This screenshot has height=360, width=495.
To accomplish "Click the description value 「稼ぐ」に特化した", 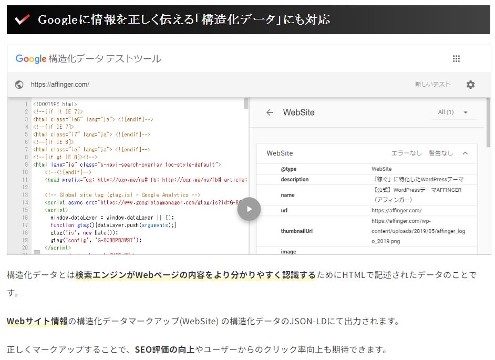I will [418, 179].
